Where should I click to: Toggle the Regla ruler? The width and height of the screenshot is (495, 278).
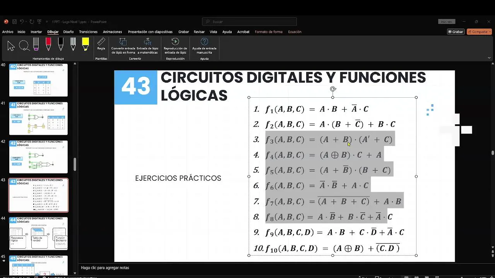[101, 44]
